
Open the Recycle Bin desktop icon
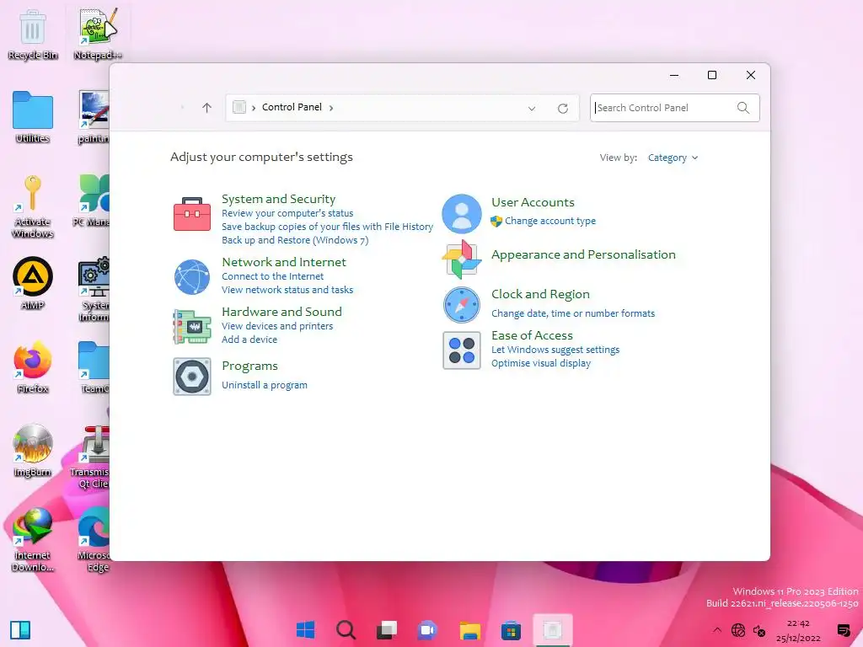coord(33,35)
